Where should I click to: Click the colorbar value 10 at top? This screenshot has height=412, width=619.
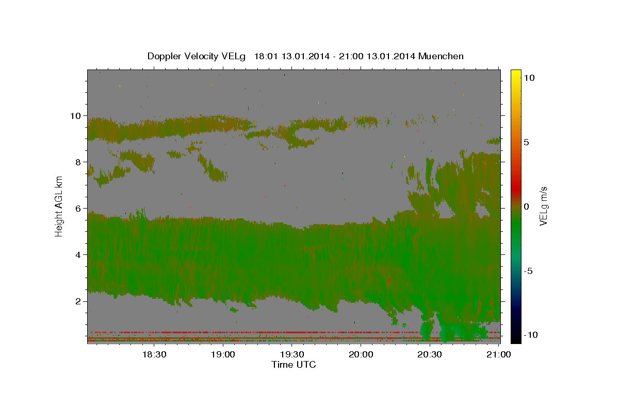(x=529, y=77)
